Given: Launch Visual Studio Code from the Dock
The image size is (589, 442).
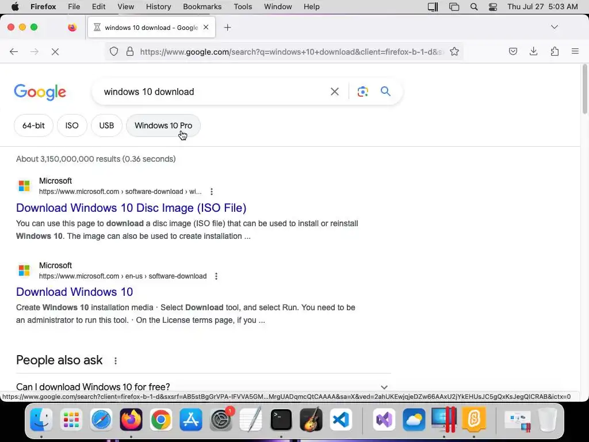Looking at the screenshot, I should [x=341, y=420].
